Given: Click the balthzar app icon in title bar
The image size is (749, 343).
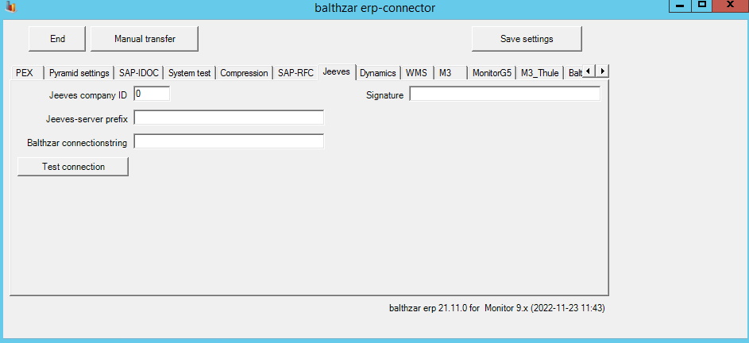Looking at the screenshot, I should [x=10, y=6].
